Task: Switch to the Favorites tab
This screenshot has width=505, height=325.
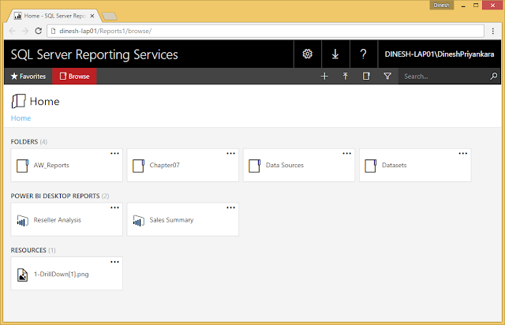Action: tap(28, 77)
